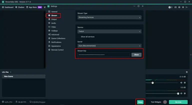
Task: Open mixer settings gear above audio meters
Action: coord(187,72)
